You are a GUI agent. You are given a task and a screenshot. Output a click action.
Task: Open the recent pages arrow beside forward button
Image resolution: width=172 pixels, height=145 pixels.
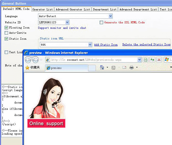coord(41,60)
